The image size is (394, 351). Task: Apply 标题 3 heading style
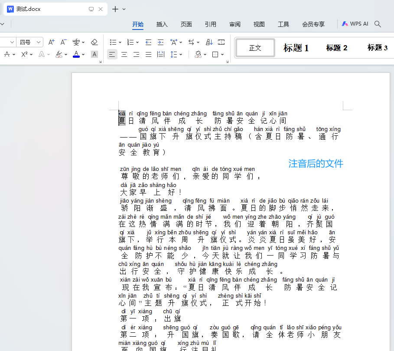tap(378, 48)
